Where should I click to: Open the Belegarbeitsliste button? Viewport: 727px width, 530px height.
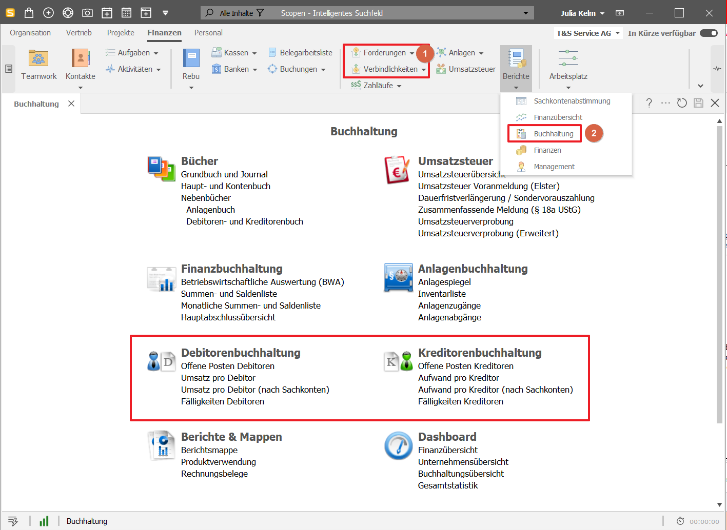coord(300,53)
